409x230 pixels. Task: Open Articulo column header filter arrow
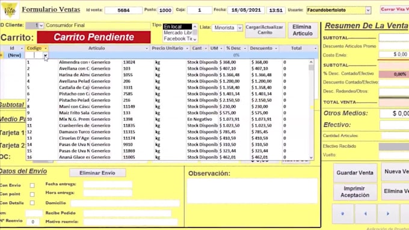pos(147,49)
